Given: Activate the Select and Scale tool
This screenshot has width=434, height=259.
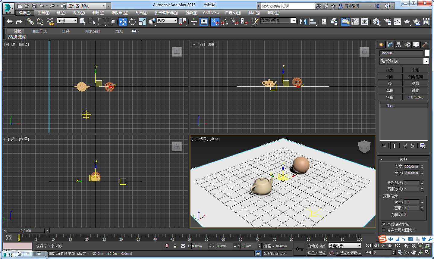Looking at the screenshot, I should [142, 21].
